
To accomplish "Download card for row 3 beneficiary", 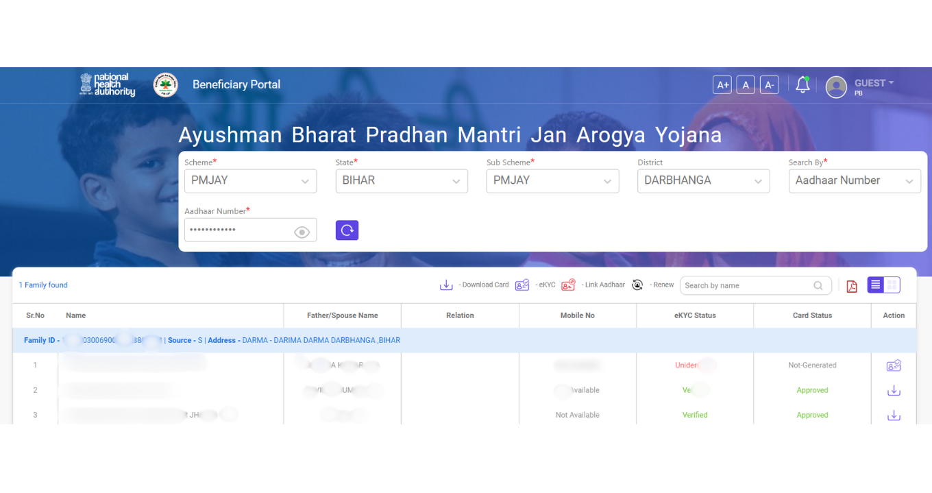I will click(x=894, y=416).
